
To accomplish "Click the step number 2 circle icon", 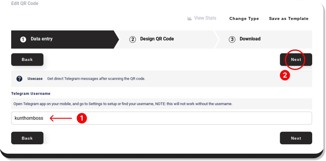I will (133, 39).
